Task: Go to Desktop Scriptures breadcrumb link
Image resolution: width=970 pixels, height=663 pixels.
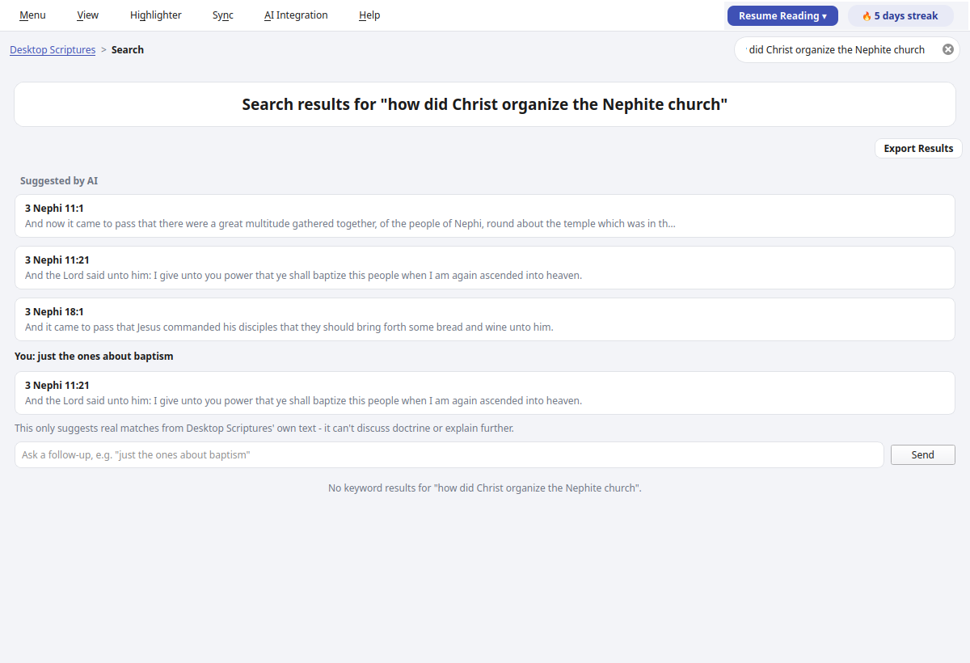Action: [53, 50]
